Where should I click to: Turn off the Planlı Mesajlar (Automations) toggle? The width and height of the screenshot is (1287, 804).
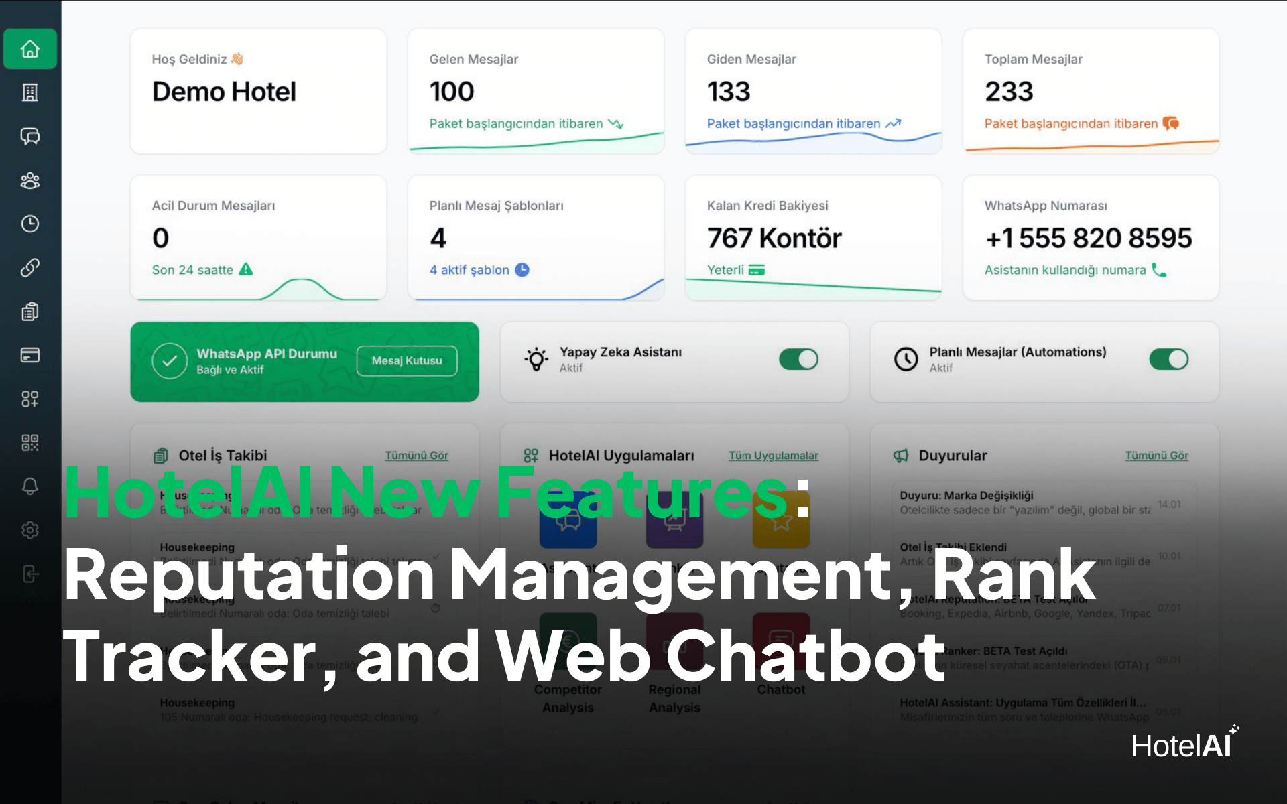click(1169, 359)
